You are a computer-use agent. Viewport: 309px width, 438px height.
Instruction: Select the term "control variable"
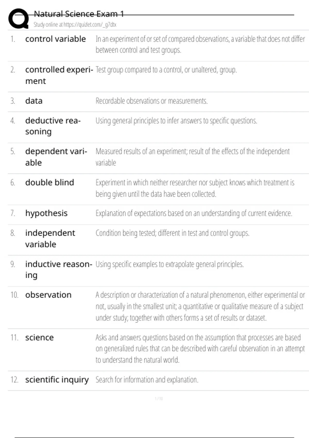(55, 39)
